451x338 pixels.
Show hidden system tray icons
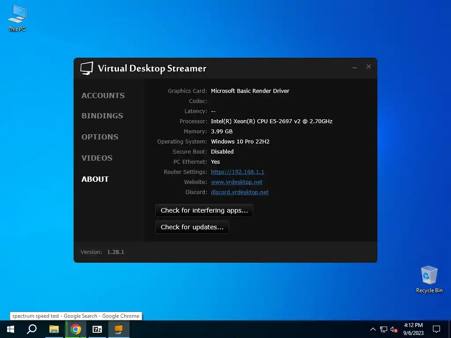373,329
